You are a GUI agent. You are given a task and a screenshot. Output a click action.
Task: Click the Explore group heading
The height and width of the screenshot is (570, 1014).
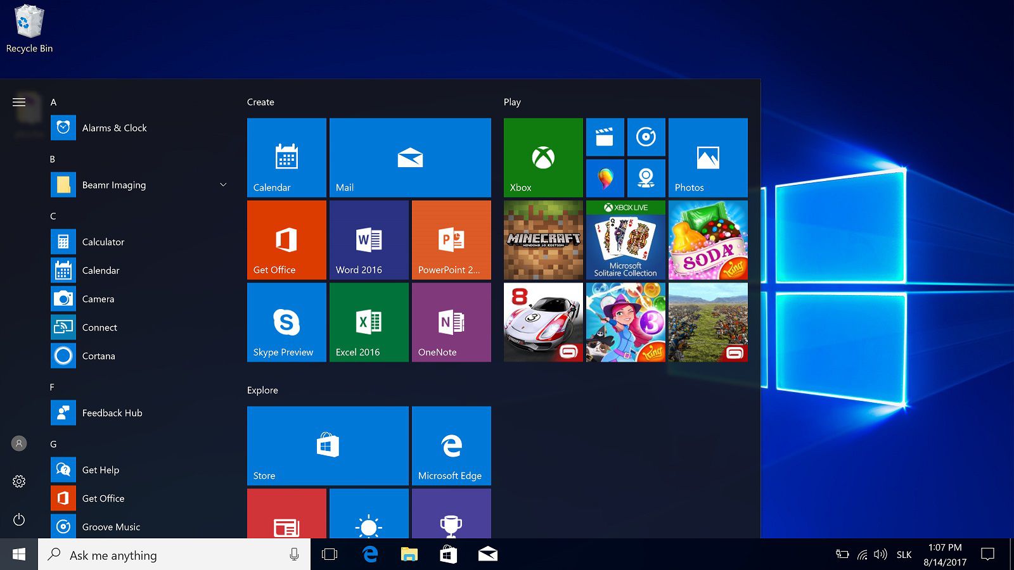click(x=262, y=390)
